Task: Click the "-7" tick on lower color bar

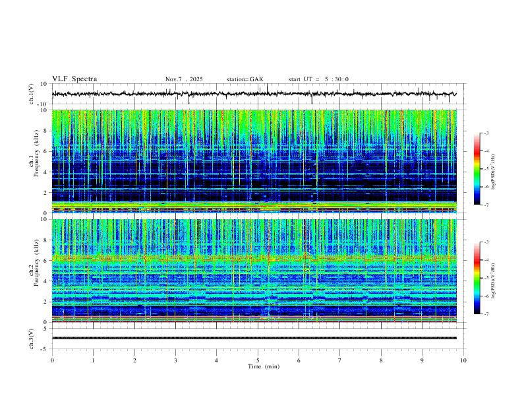Action: click(x=486, y=314)
